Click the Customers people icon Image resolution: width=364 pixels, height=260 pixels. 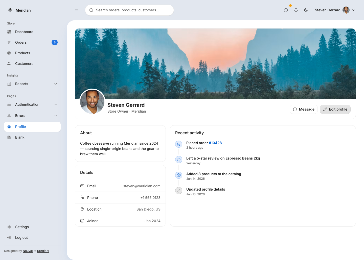(9, 64)
